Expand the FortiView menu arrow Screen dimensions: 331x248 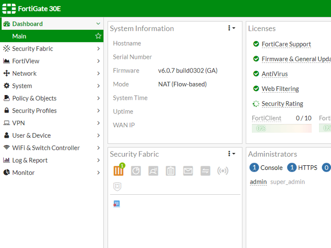coord(98,61)
